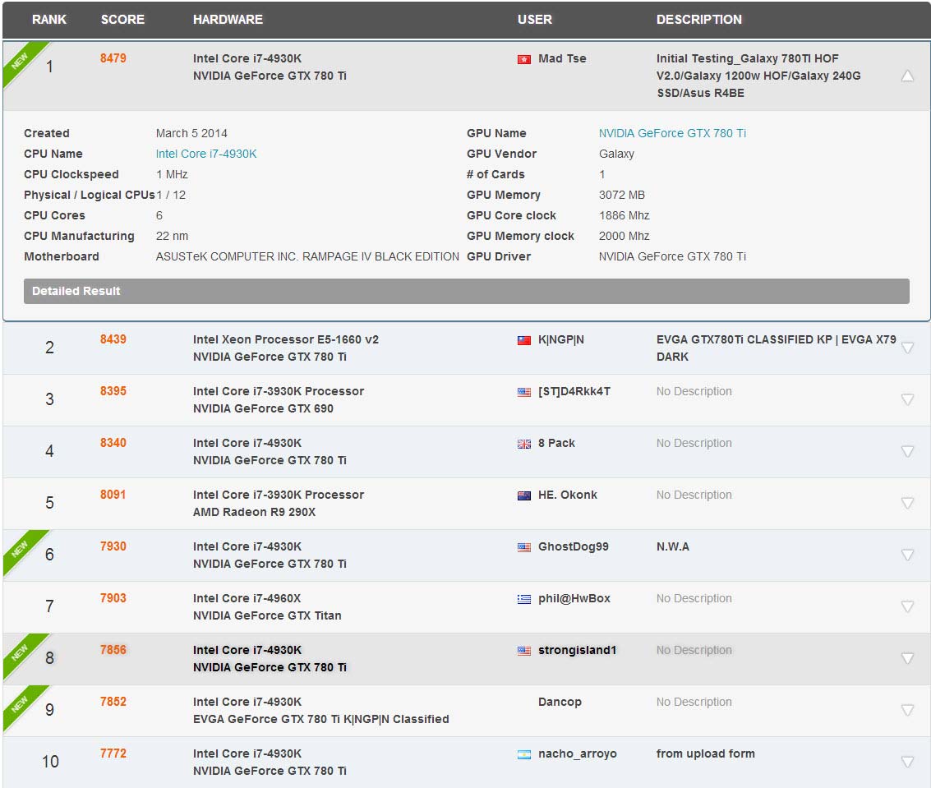Click the flag icon next to HE. Okonk

click(523, 495)
